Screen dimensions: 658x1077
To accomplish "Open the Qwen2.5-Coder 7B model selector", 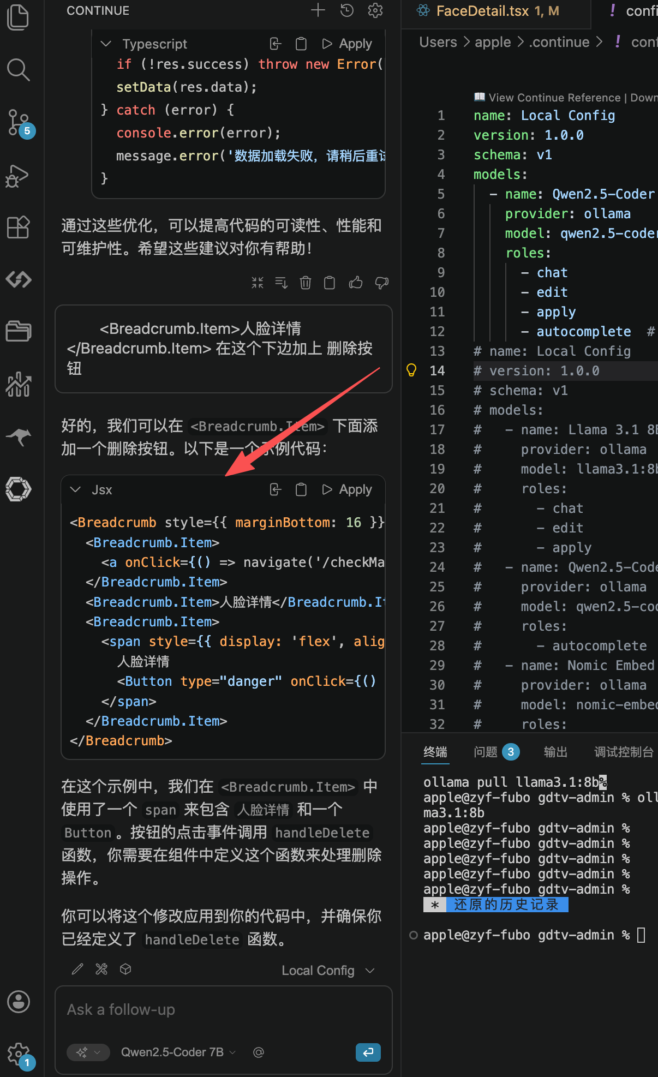I will pos(178,1052).
